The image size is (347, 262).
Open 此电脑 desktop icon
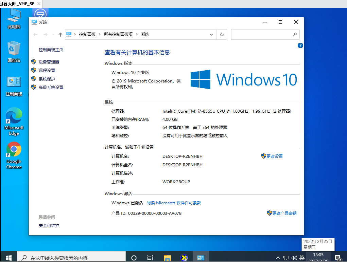(14, 19)
